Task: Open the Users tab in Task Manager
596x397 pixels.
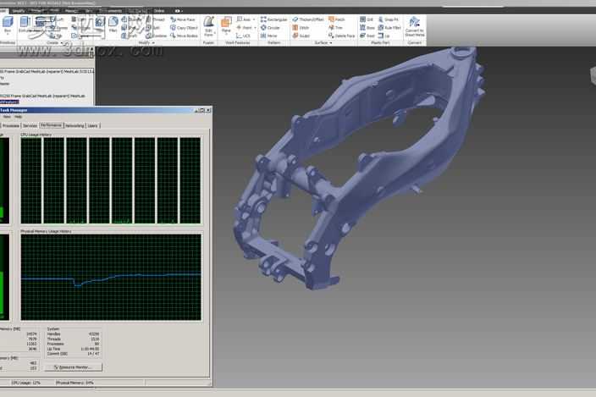Action: coord(93,126)
